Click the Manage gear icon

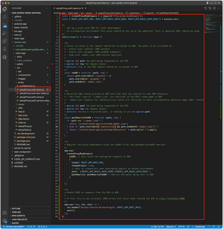pos(4,221)
